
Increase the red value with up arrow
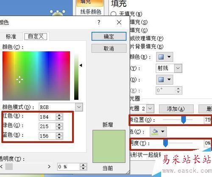(x=59, y=115)
